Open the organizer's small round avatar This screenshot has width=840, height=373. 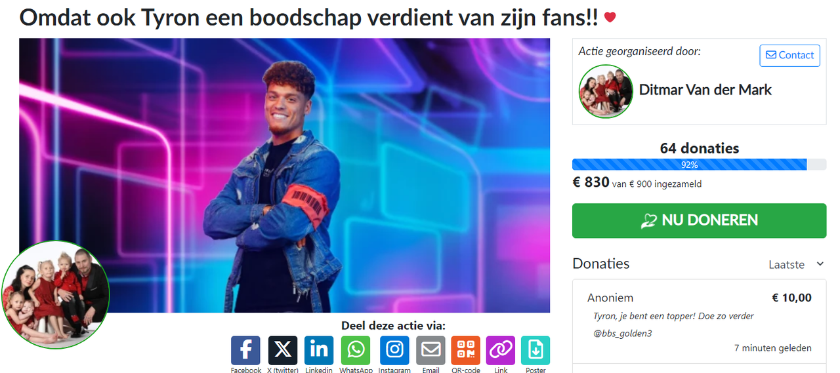pyautogui.click(x=606, y=91)
